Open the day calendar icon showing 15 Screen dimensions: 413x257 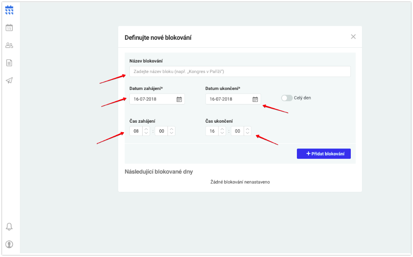pos(9,28)
